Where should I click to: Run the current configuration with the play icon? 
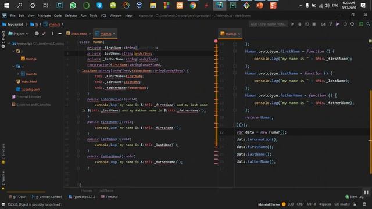(293, 24)
